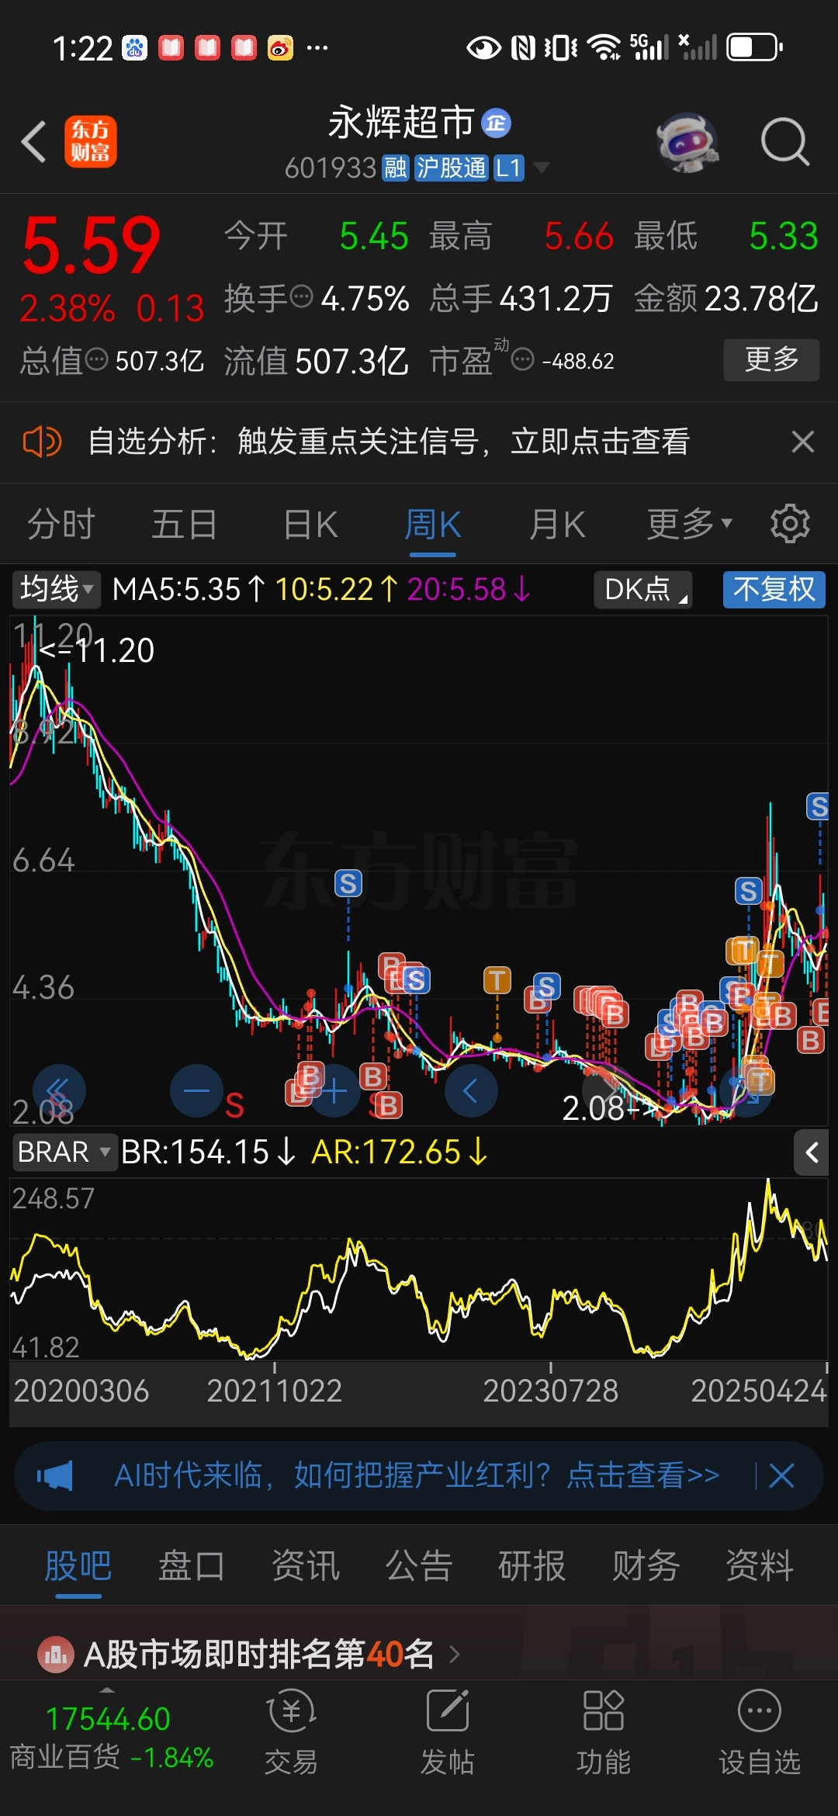
Task: Tap the 总值 info icon
Action: coord(96,359)
